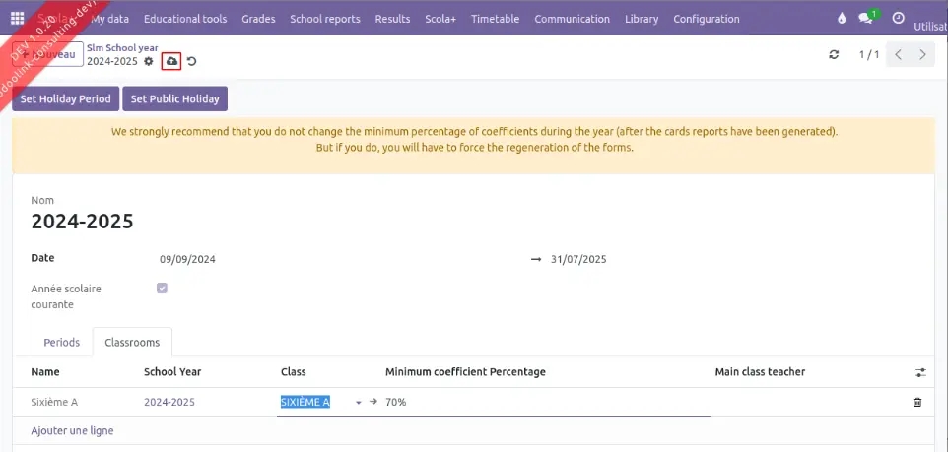Screen dimensions: 948x452
Task: Expand the Class dropdown arrow
Action: [x=359, y=402]
